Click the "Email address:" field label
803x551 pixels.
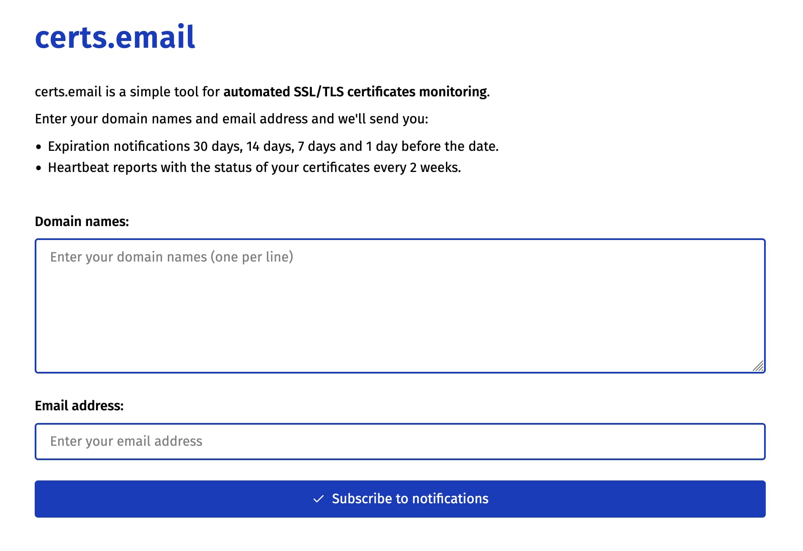79,406
